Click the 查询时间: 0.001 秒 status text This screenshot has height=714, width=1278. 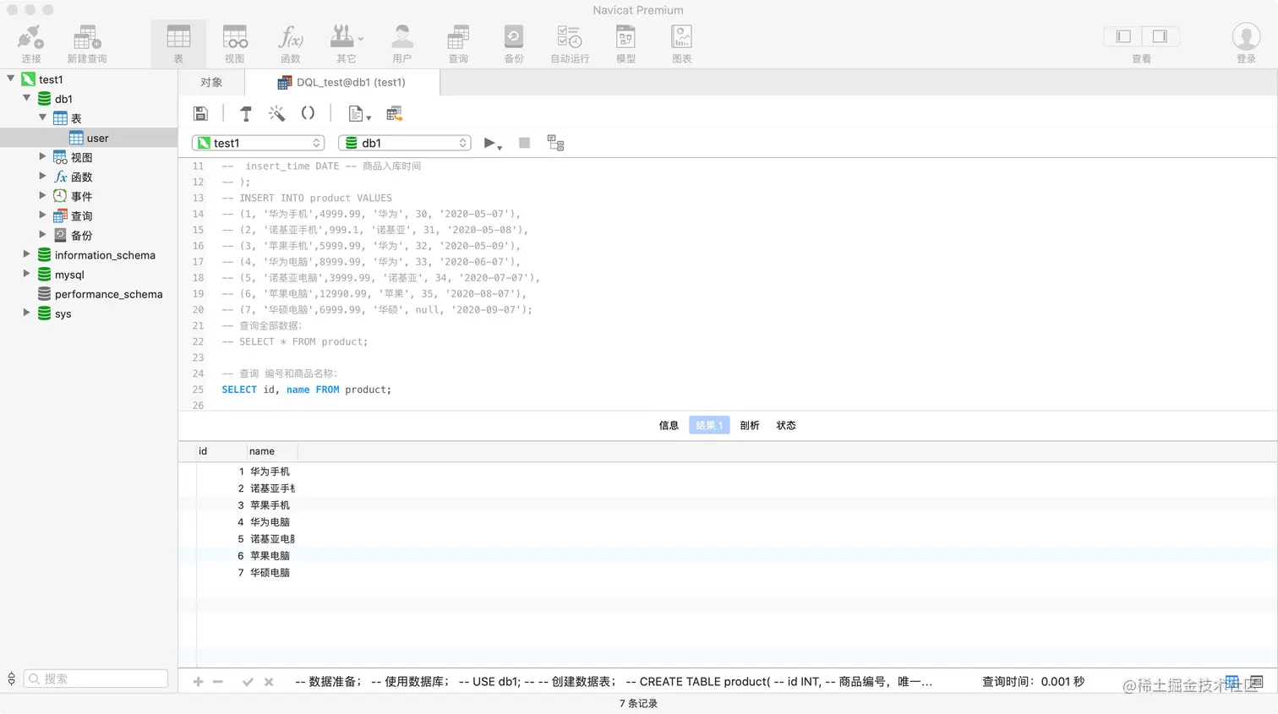1033,682
